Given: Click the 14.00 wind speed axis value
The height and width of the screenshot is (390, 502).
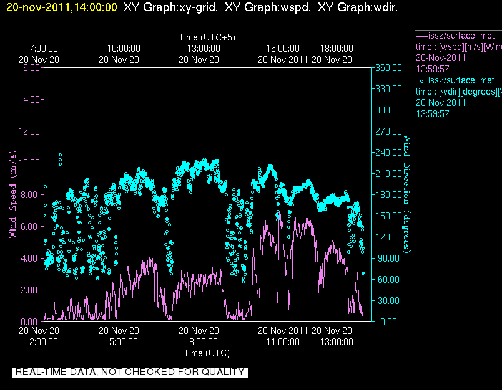Looking at the screenshot, I should (29, 100).
